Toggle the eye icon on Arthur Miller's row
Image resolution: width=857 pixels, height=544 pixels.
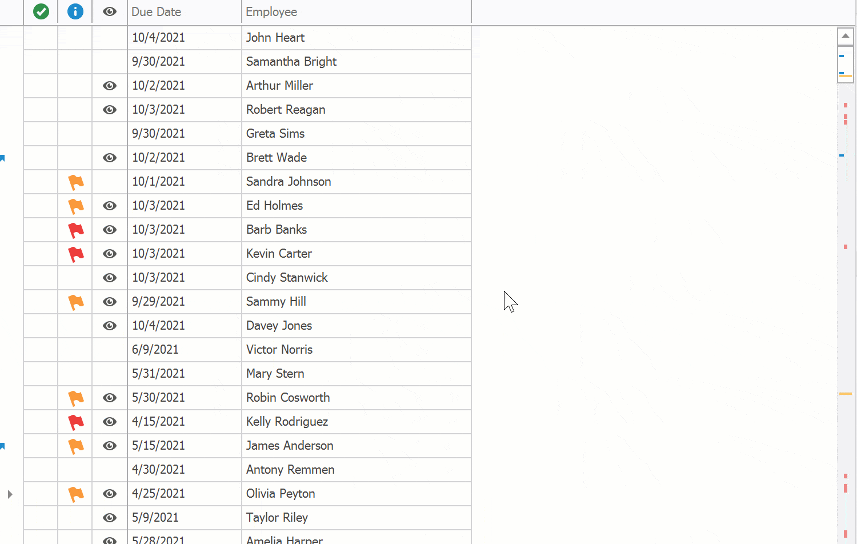tap(109, 86)
